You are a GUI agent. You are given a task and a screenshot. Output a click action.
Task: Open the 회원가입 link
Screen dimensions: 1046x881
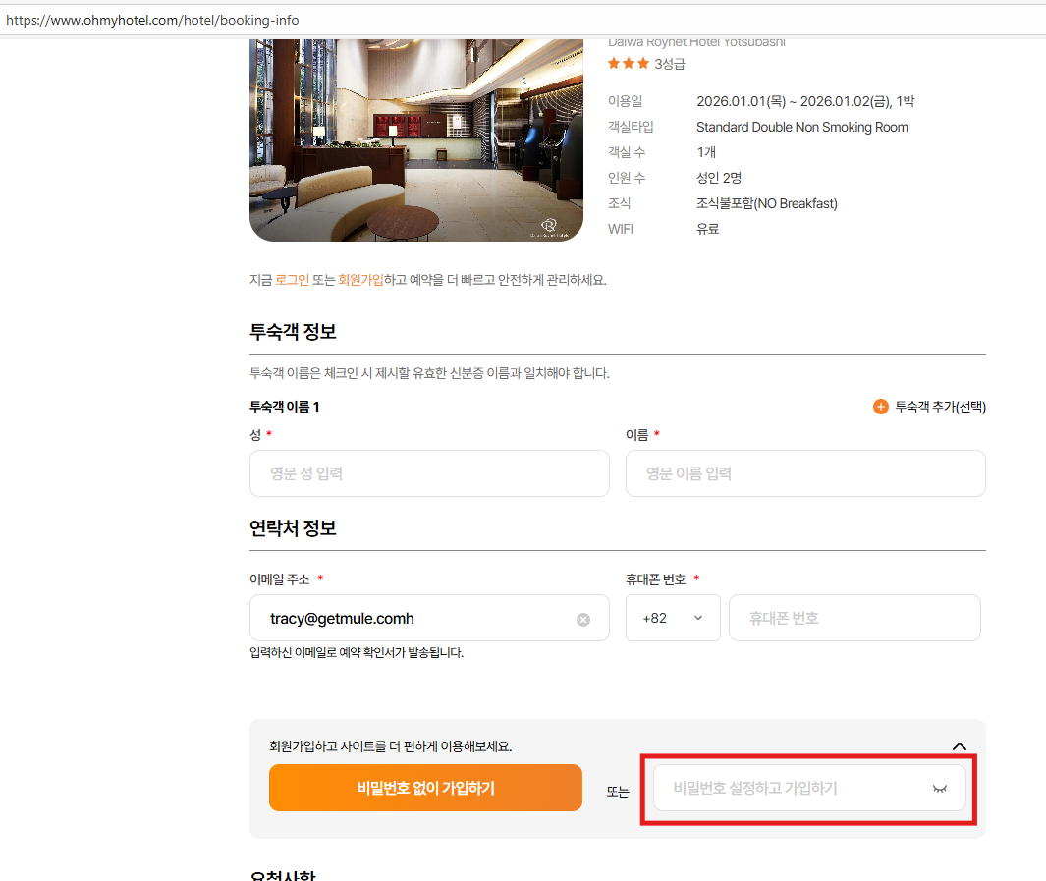point(361,280)
